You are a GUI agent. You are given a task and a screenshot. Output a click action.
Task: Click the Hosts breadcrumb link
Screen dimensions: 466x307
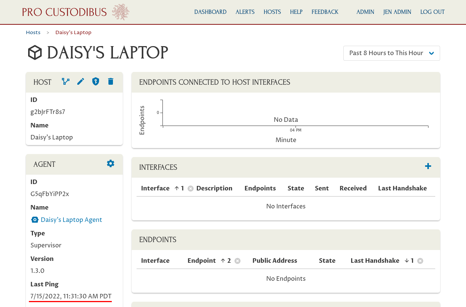coord(33,33)
